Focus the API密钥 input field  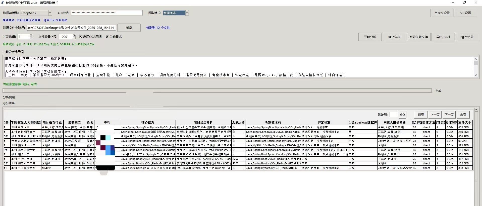[x=107, y=13]
